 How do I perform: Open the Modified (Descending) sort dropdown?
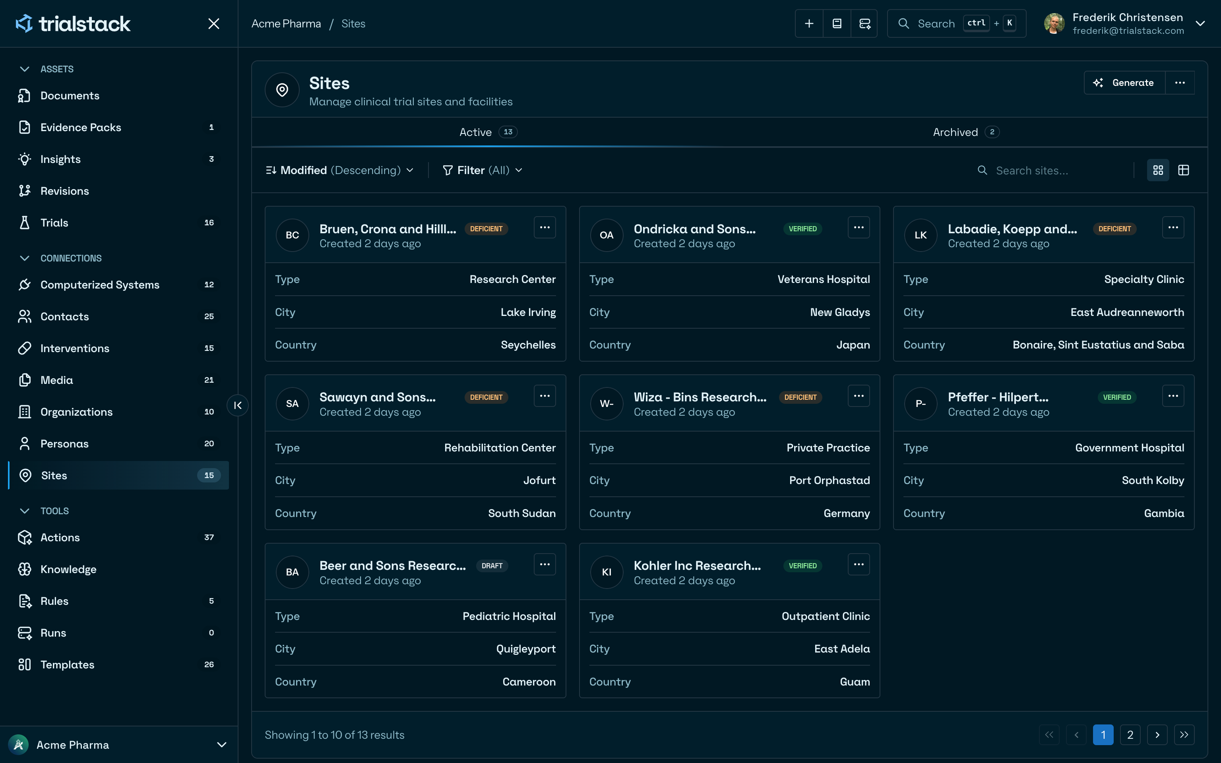click(x=340, y=170)
